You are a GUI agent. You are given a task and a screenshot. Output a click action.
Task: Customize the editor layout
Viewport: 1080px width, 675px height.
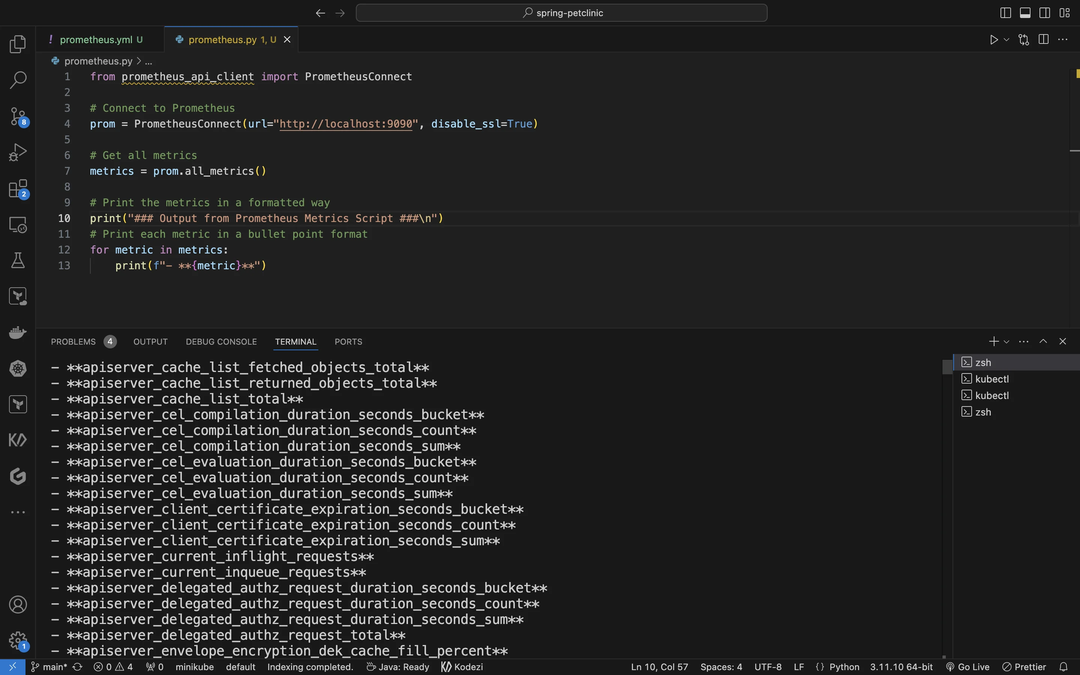[1065, 13]
